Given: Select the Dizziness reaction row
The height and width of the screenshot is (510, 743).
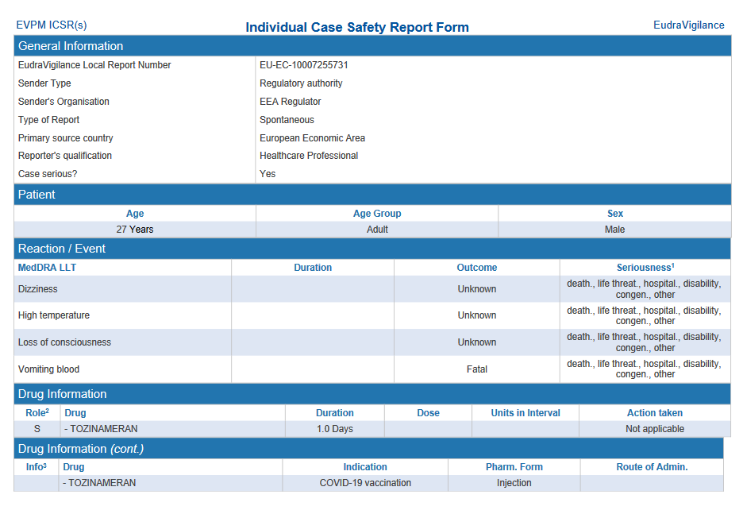Looking at the screenshot, I should click(x=38, y=289).
